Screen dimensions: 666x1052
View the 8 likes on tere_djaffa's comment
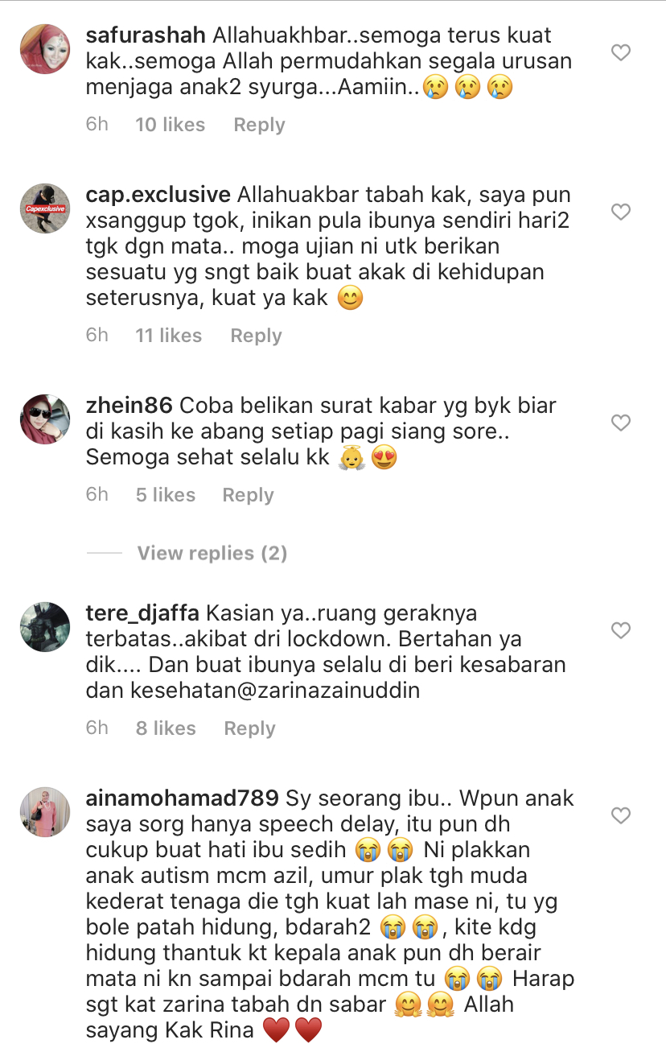(166, 728)
